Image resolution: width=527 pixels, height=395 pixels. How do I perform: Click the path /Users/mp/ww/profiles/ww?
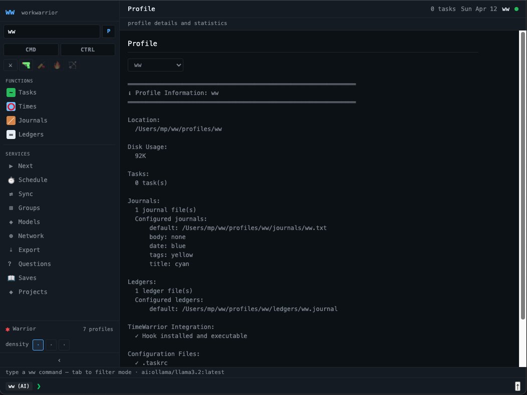pyautogui.click(x=178, y=129)
